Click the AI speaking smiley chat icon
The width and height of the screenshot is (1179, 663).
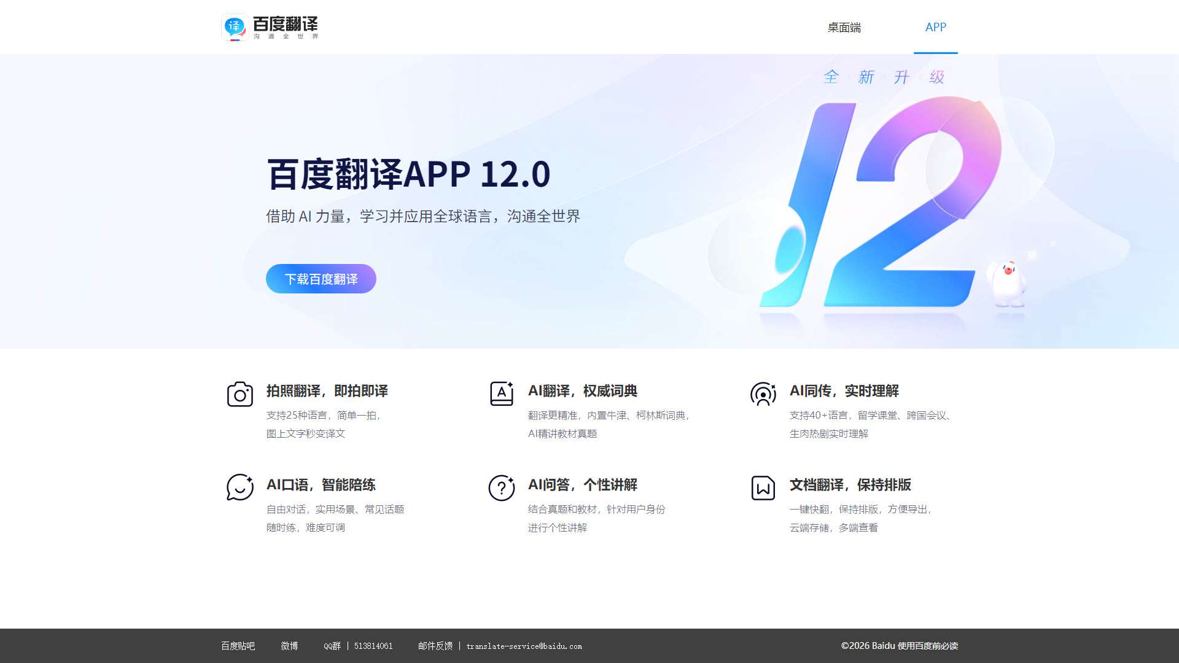pyautogui.click(x=240, y=487)
